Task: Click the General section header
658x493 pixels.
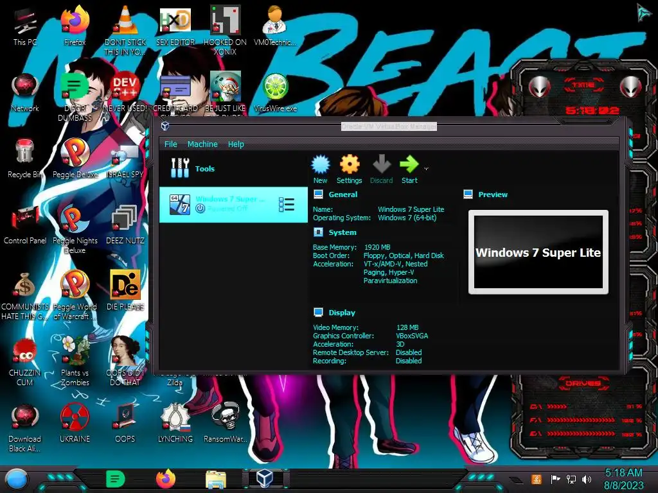Action: pyautogui.click(x=343, y=195)
